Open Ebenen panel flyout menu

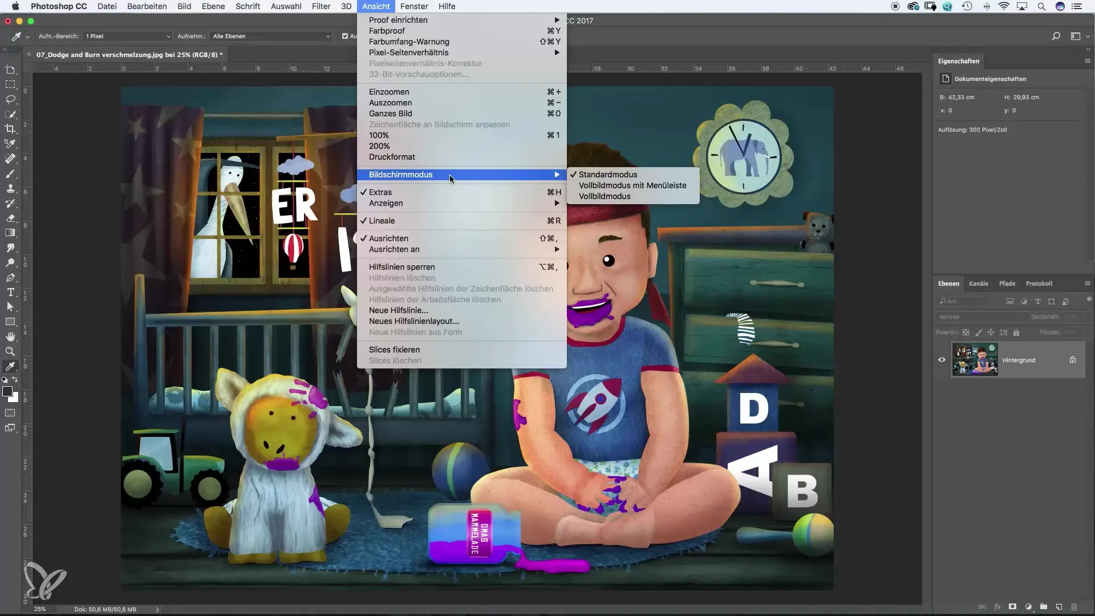click(1087, 283)
